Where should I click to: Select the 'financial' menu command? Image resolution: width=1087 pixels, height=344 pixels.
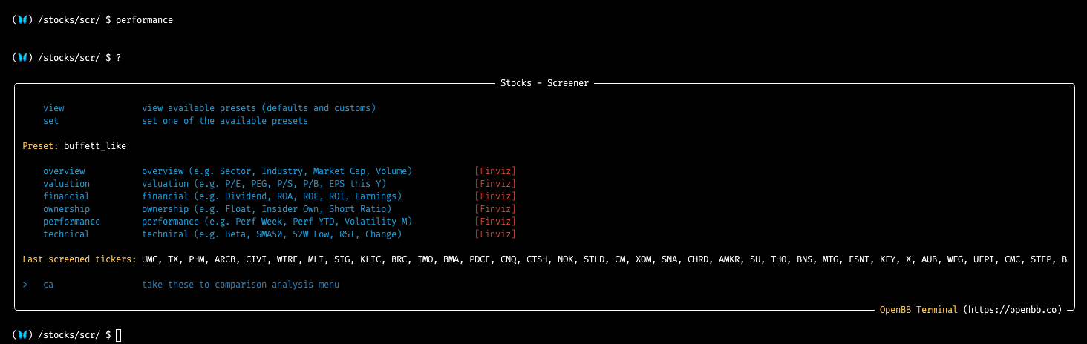click(66, 196)
